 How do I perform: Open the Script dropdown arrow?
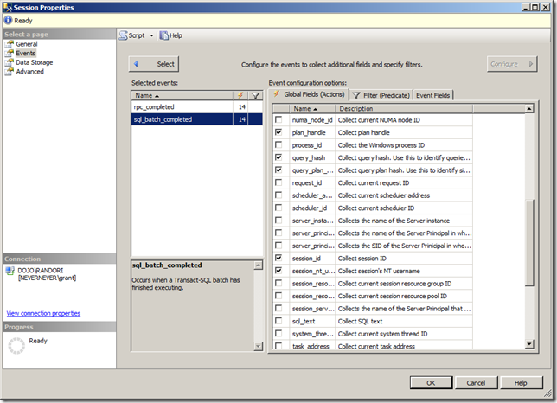pos(151,35)
